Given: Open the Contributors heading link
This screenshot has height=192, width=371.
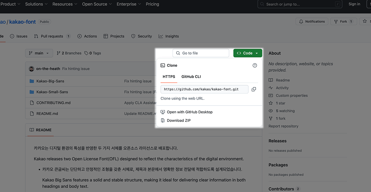Looking at the screenshot, I should [x=281, y=189].
